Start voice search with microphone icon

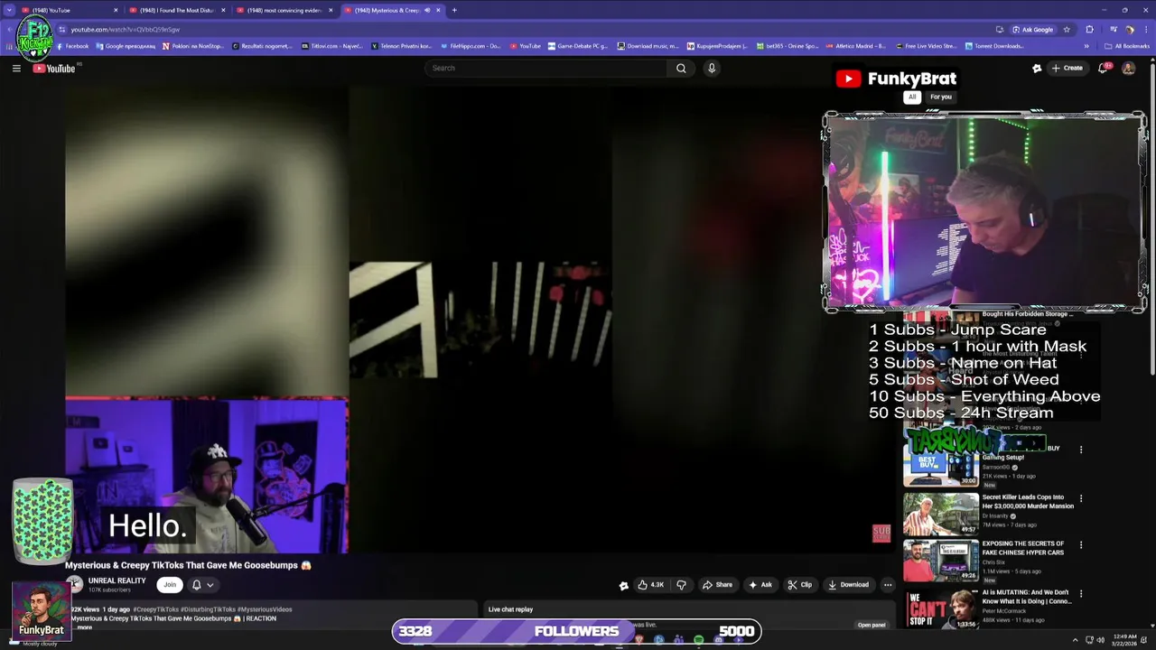coord(712,68)
